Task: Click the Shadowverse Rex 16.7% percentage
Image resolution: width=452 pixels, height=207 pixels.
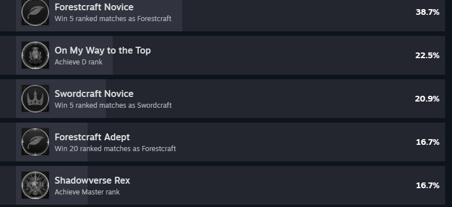Action: point(428,185)
